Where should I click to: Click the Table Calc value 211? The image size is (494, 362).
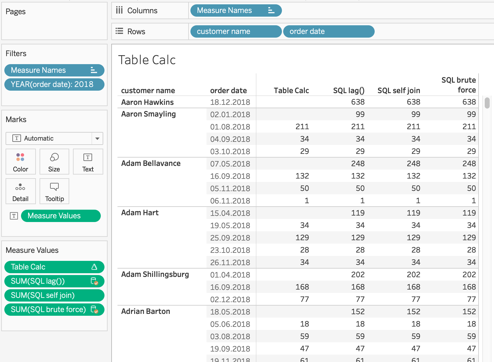pyautogui.click(x=302, y=126)
